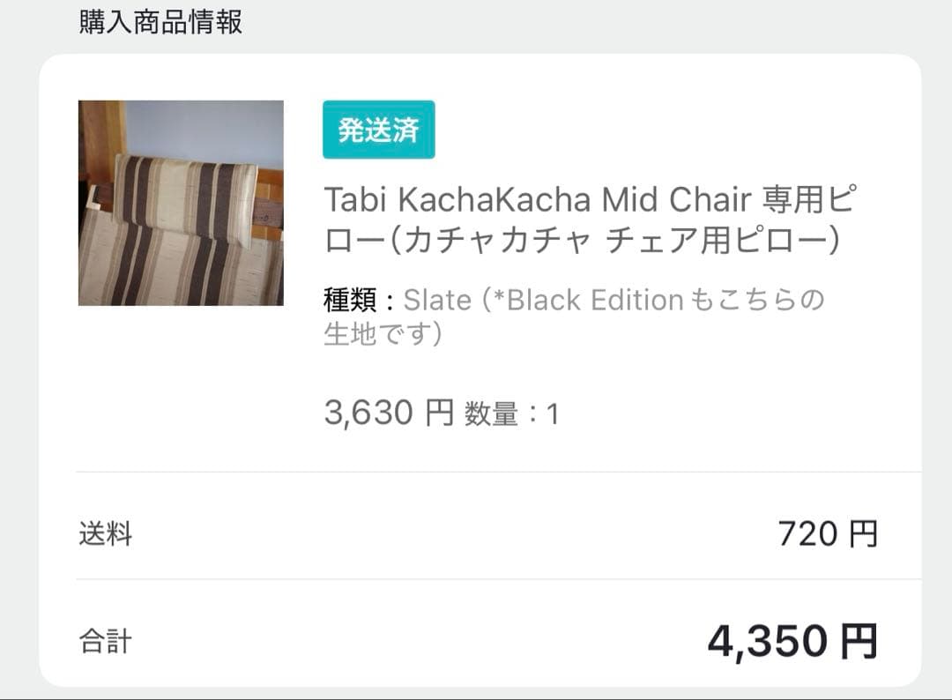
Task: Tap the 送料 shipping fee label
Action: click(x=106, y=534)
